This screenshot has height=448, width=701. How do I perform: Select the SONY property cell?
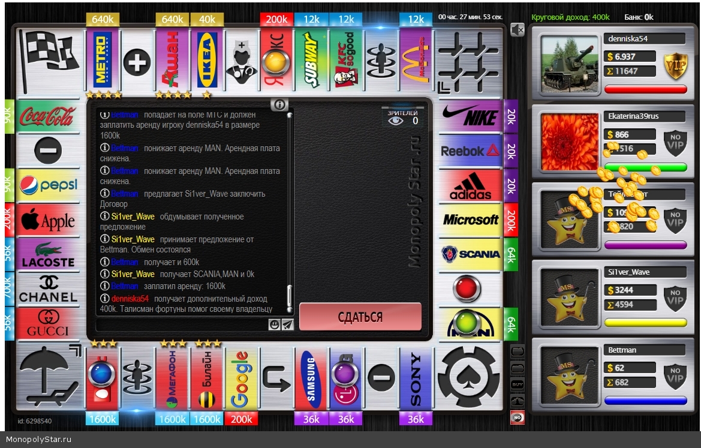(x=416, y=379)
